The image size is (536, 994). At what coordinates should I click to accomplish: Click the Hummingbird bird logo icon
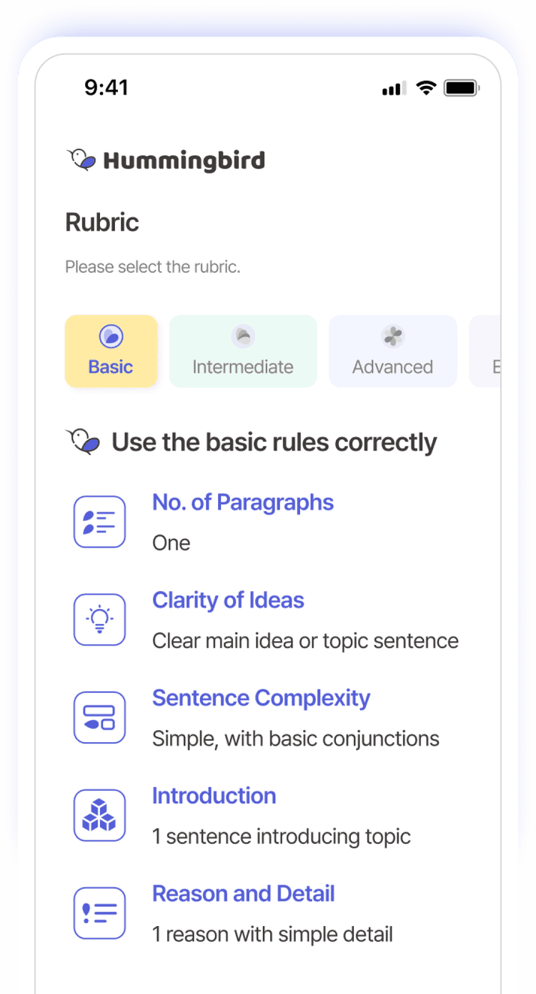tap(81, 160)
